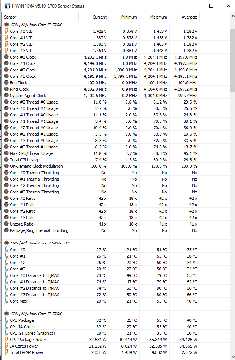Click the Average column header

point(184,17)
